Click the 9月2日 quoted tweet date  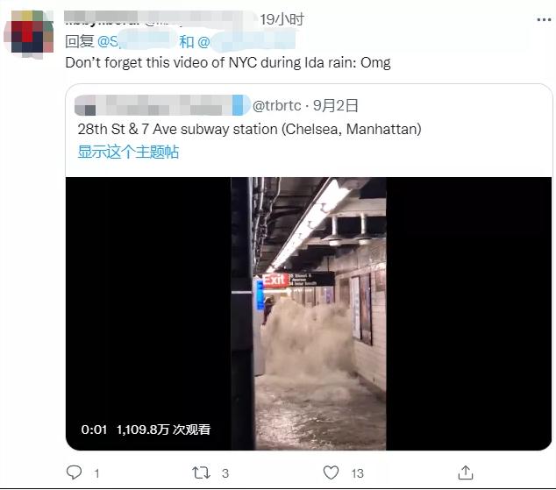pyautogui.click(x=336, y=105)
